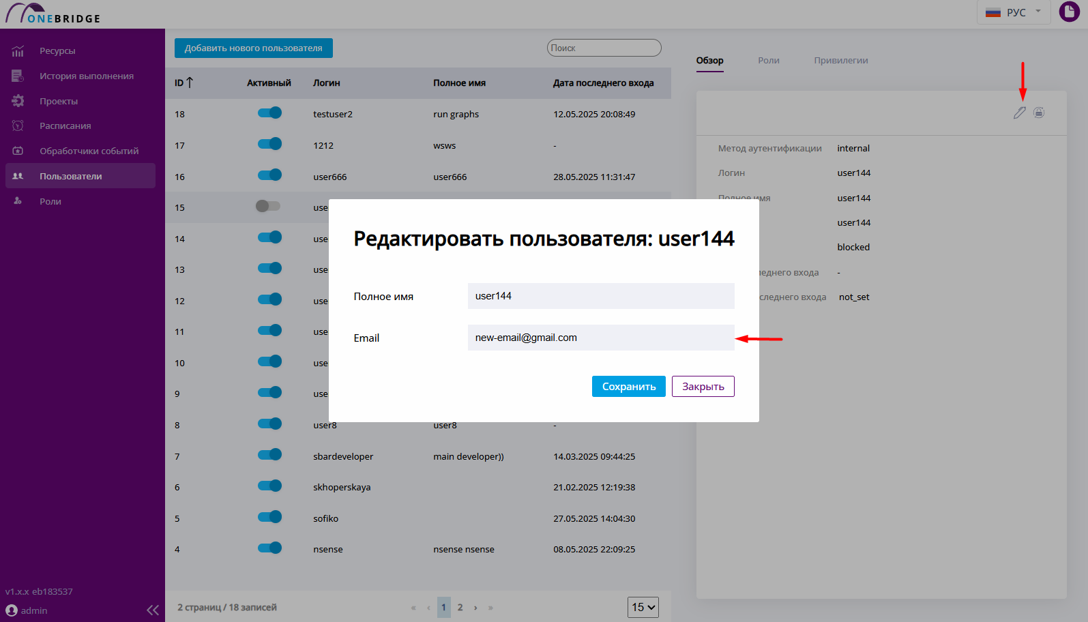Select the sofiko user row
This screenshot has height=622, width=1088.
click(x=418, y=518)
